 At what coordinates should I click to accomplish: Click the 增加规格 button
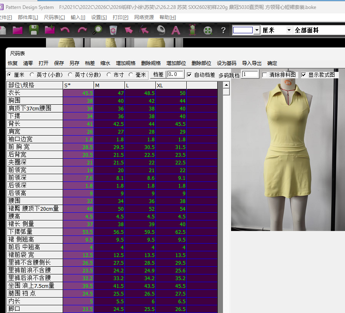pos(126,63)
